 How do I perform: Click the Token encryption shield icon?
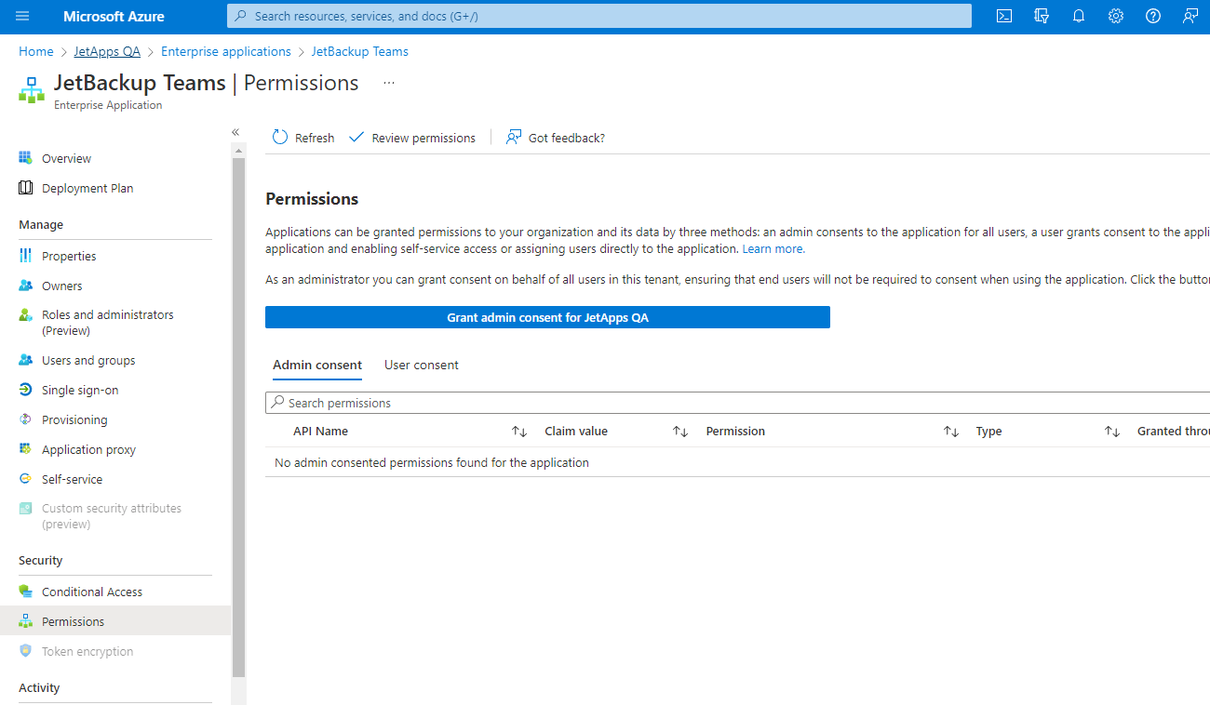pos(26,651)
